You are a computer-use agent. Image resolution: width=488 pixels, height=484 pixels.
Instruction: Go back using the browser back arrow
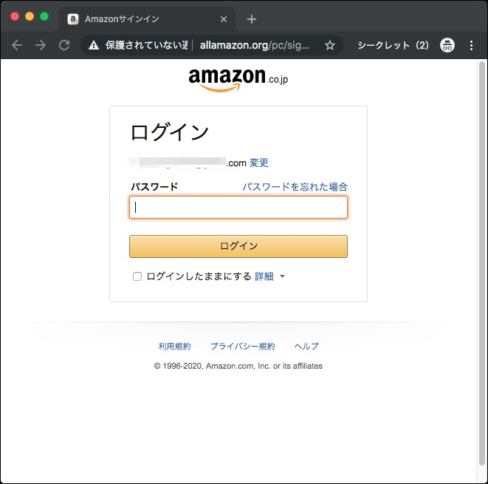tap(17, 45)
